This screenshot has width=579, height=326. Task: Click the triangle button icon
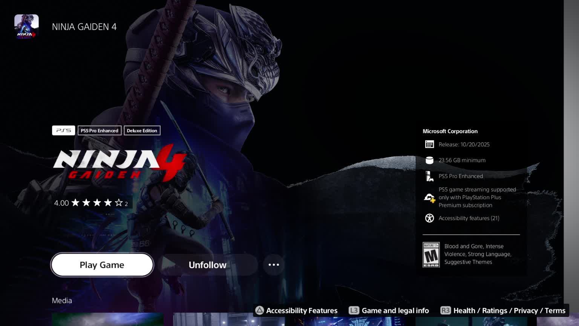click(x=259, y=311)
